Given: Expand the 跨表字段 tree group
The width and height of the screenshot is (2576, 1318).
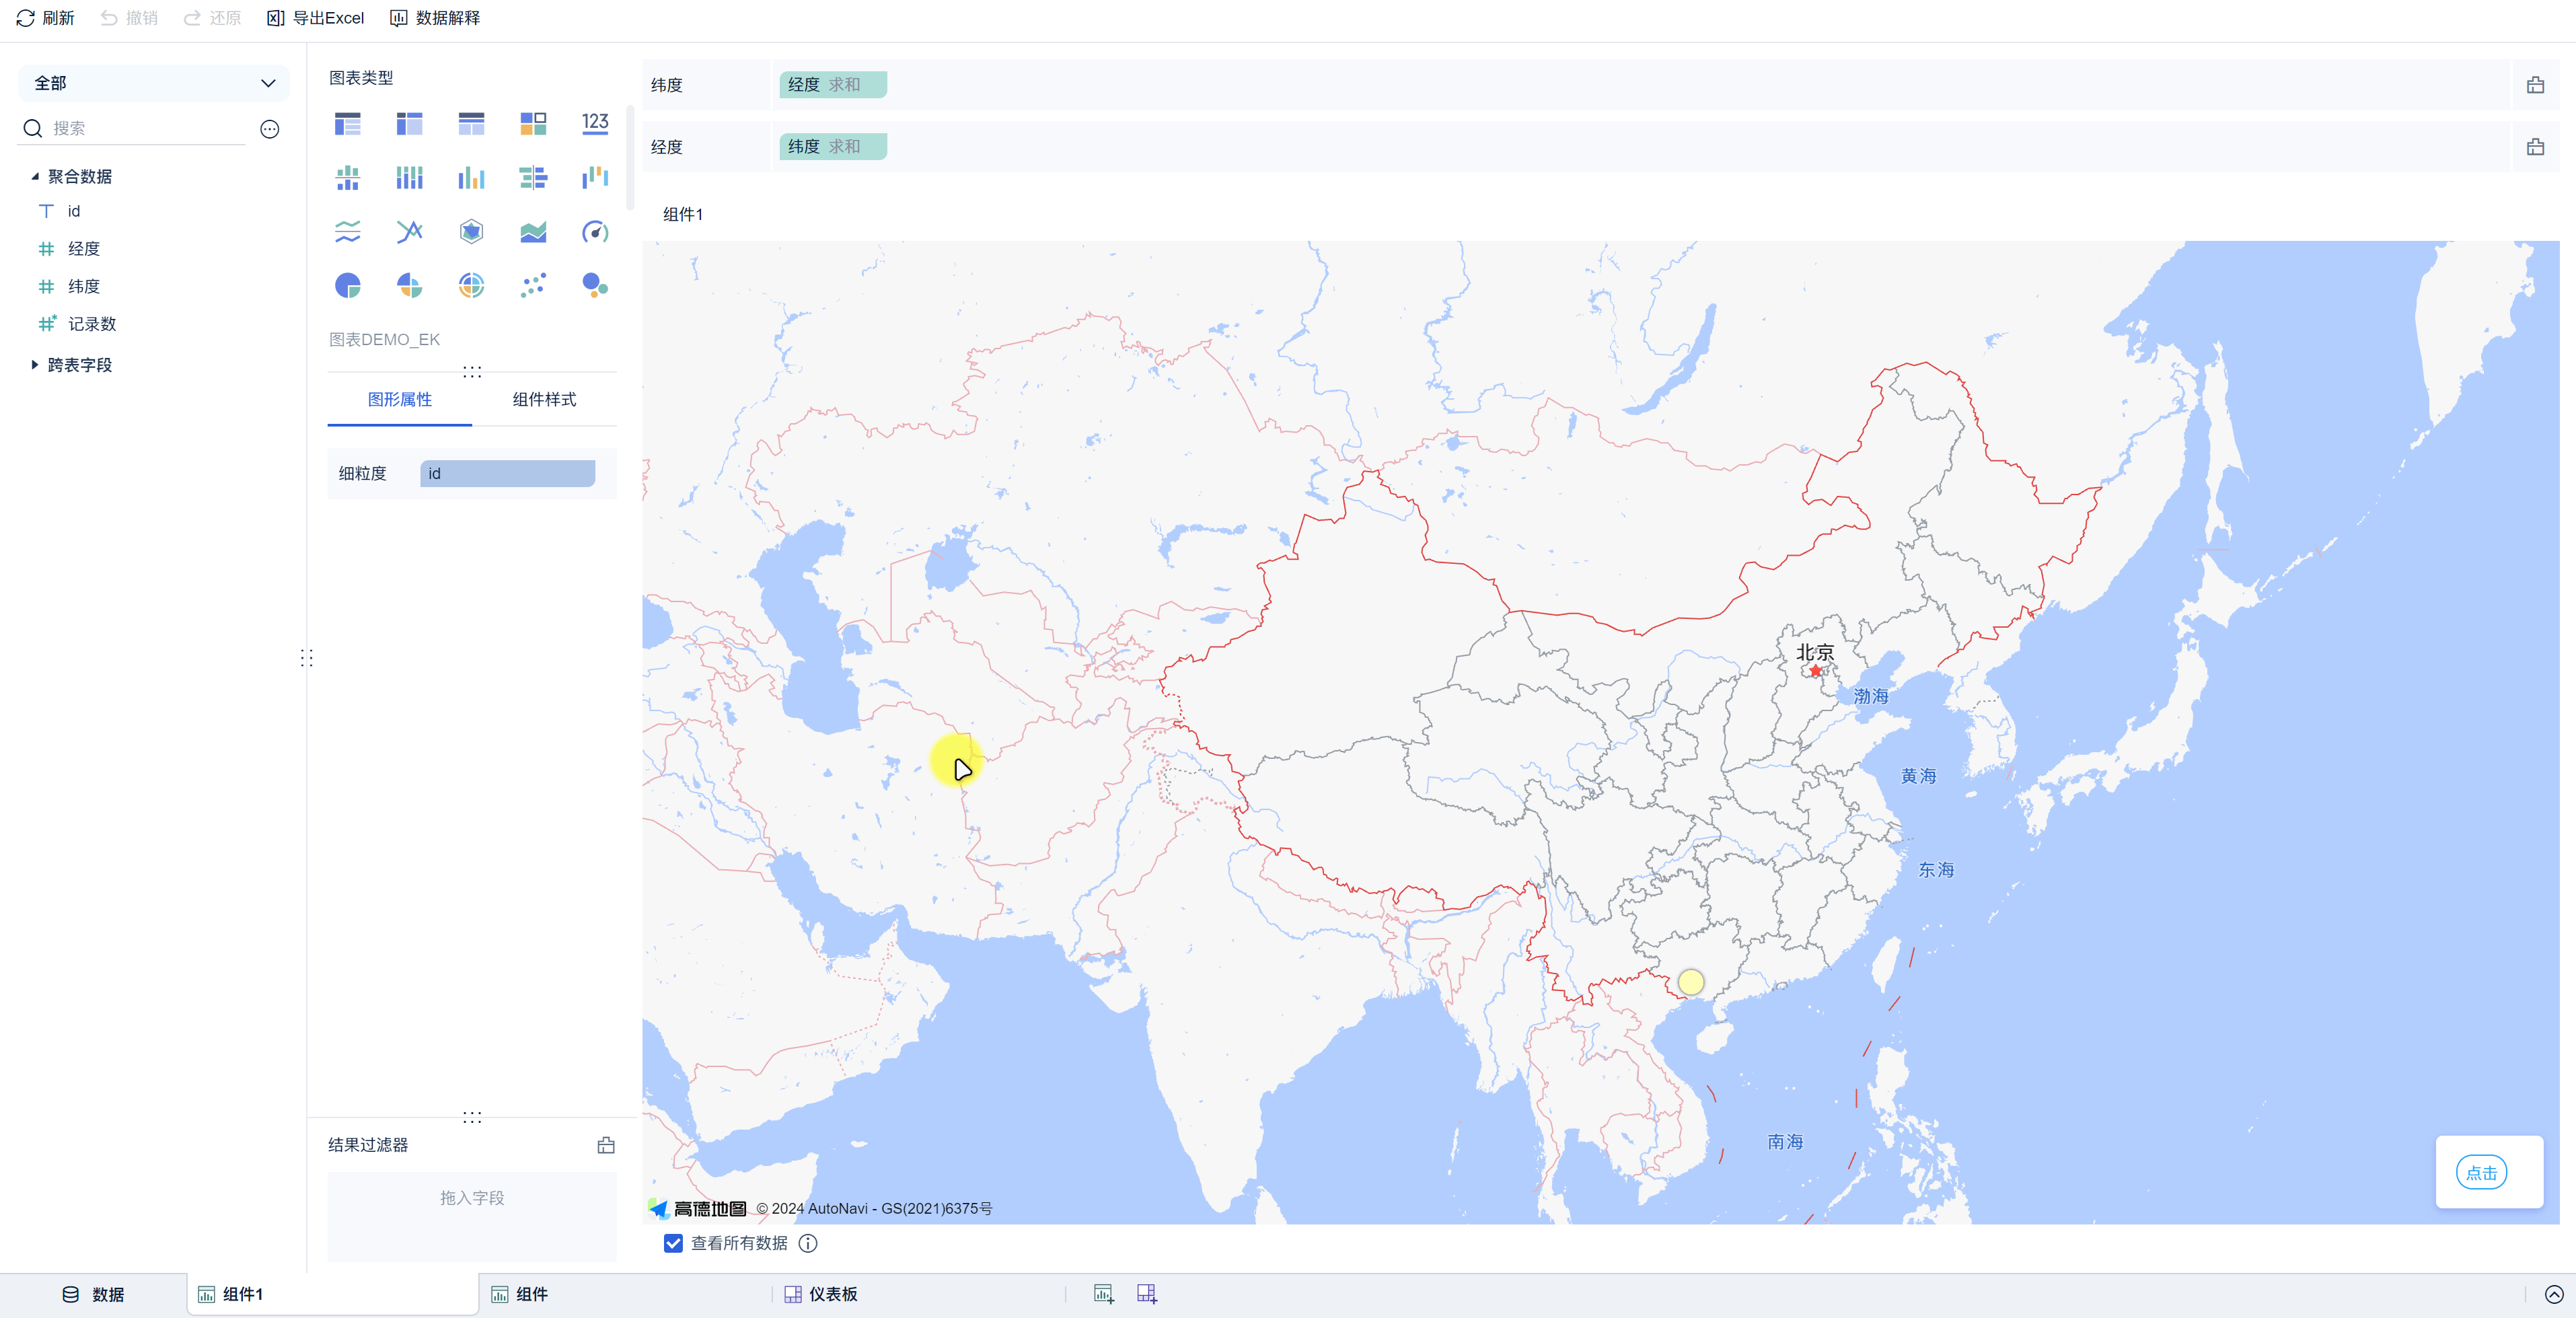Looking at the screenshot, I should (35, 365).
